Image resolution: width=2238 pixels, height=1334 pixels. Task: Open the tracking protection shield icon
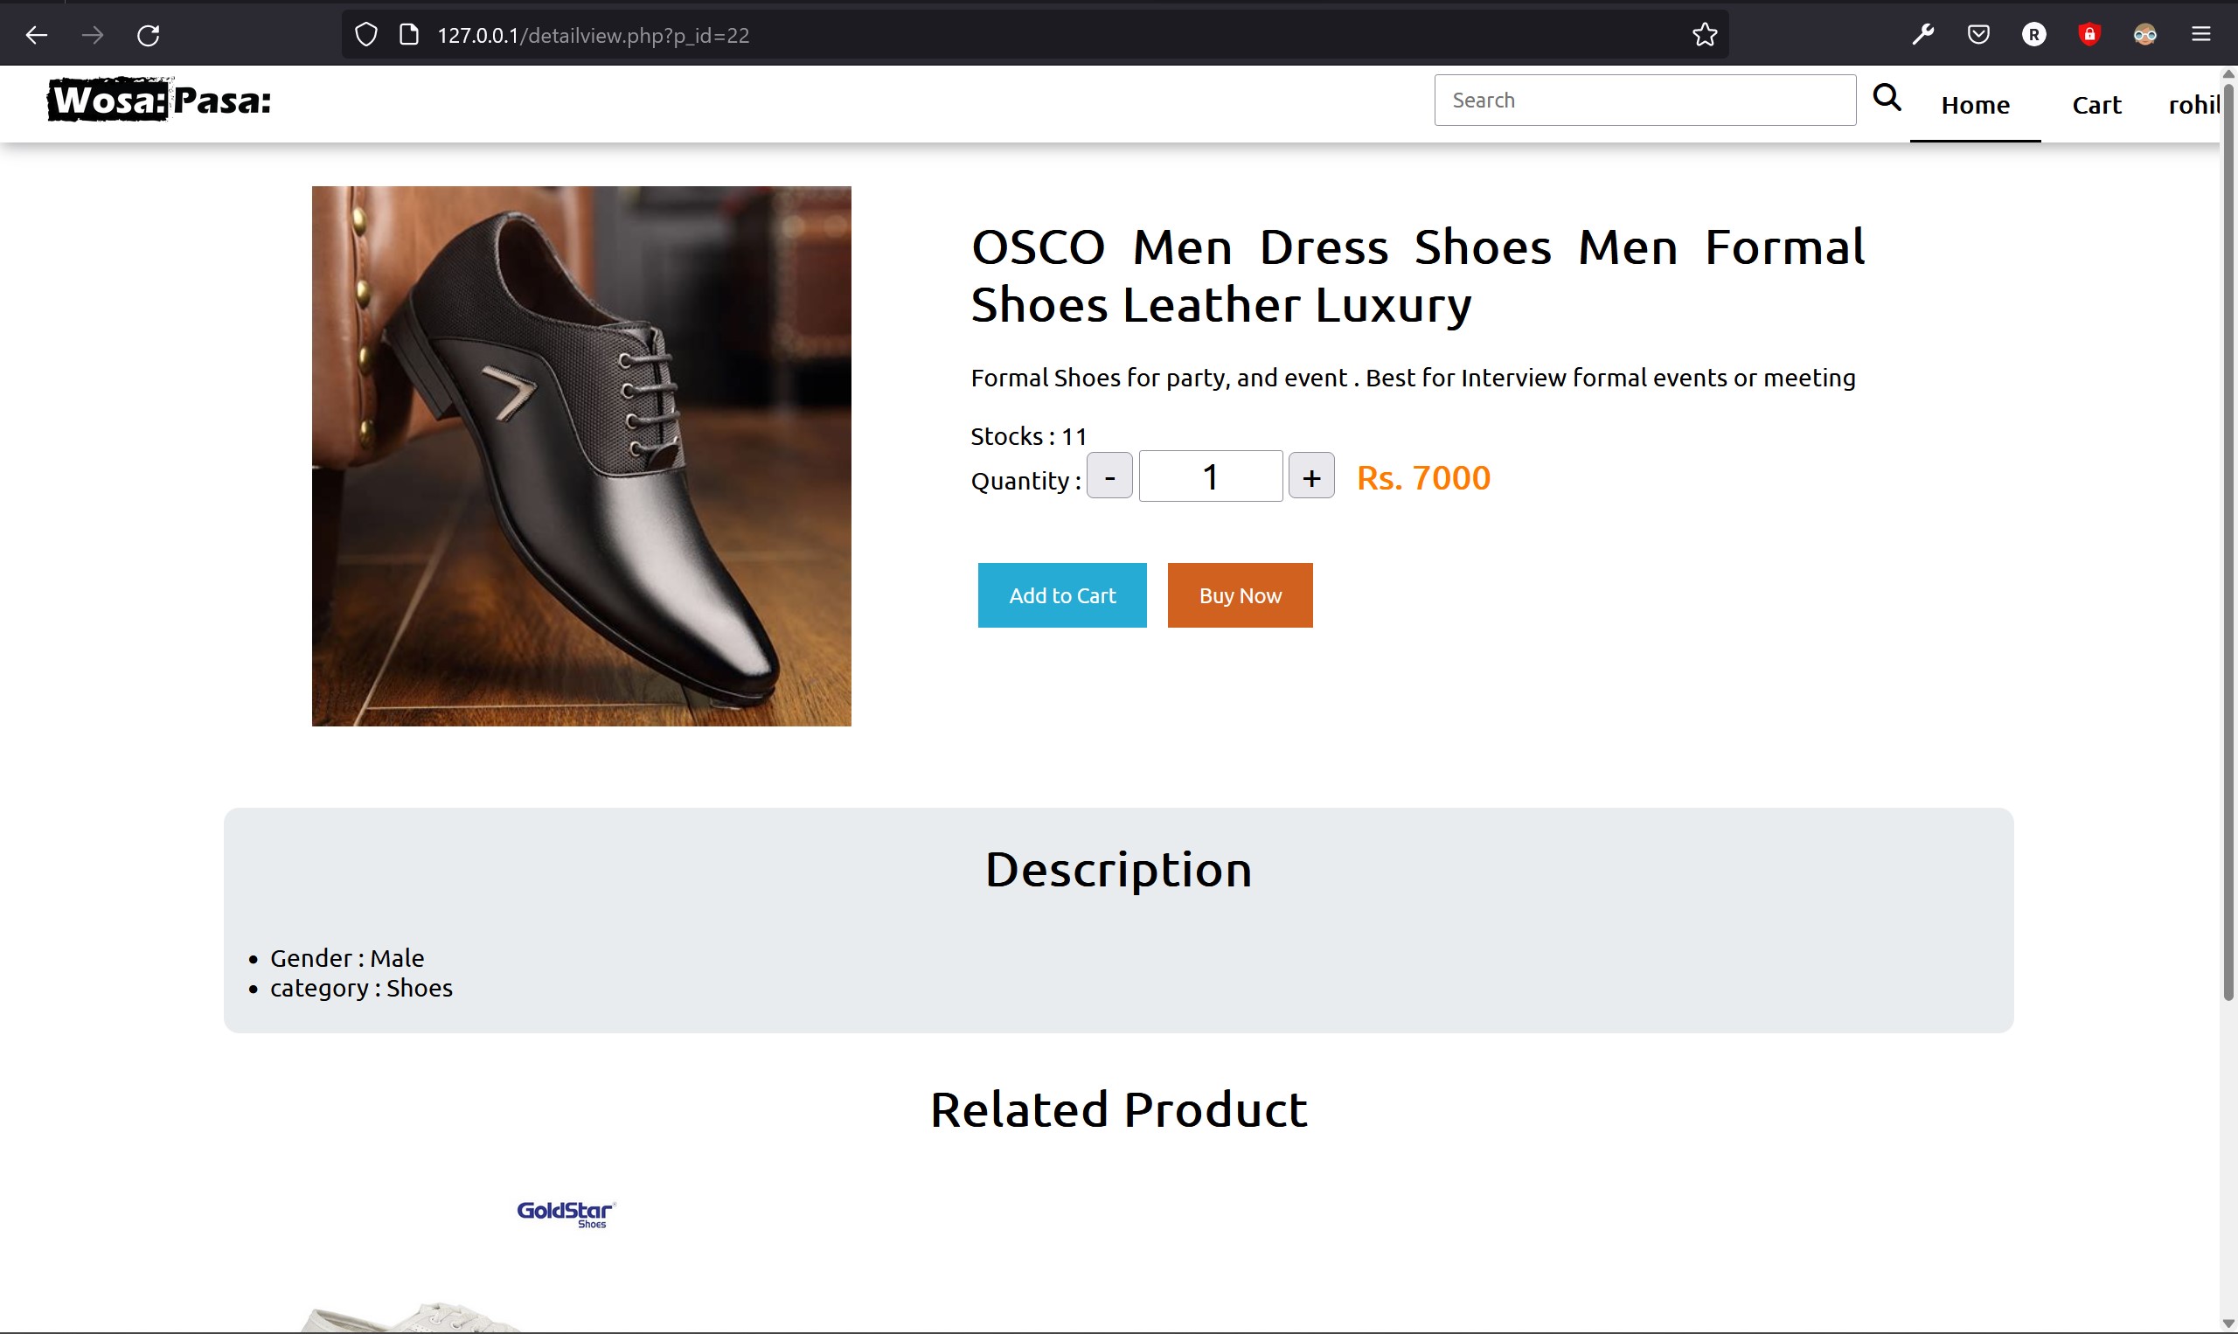click(365, 35)
